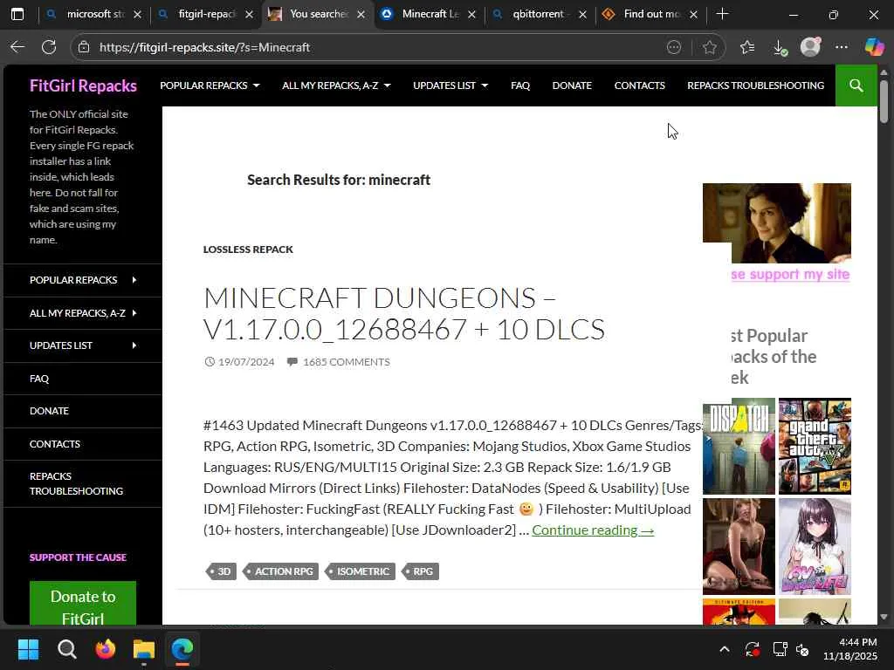
Task: Filter by 3D tag
Action: pyautogui.click(x=223, y=571)
